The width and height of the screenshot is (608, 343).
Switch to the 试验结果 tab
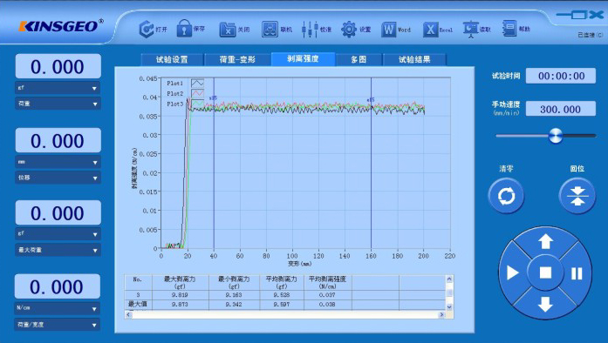click(x=414, y=59)
